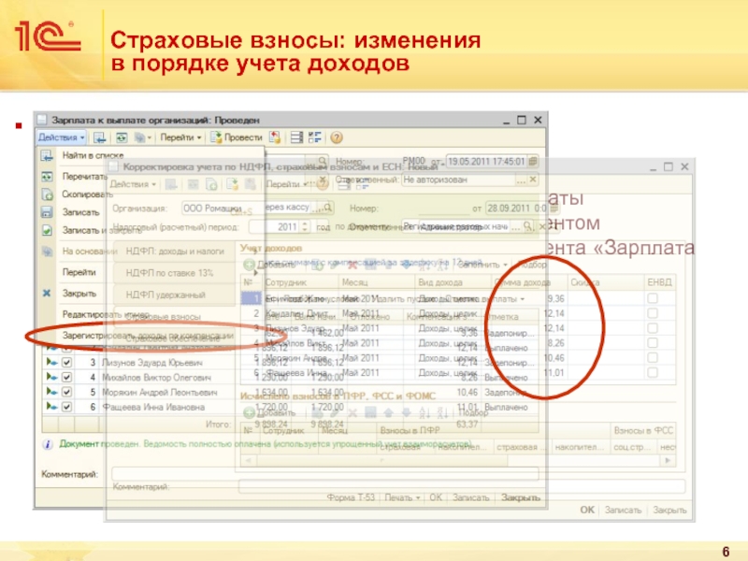Click the help question mark icon

[337, 137]
